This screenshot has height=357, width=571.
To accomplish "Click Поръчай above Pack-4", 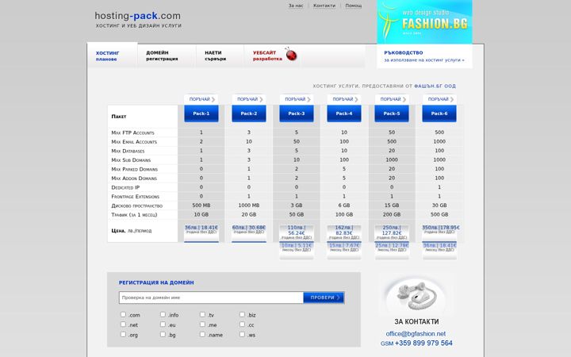I will click(x=344, y=99).
